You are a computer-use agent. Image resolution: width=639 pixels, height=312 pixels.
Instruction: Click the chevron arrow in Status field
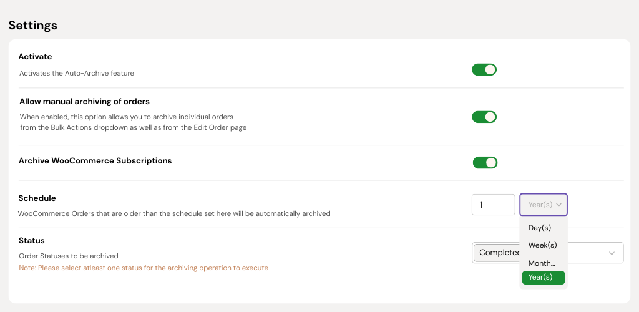click(x=612, y=253)
